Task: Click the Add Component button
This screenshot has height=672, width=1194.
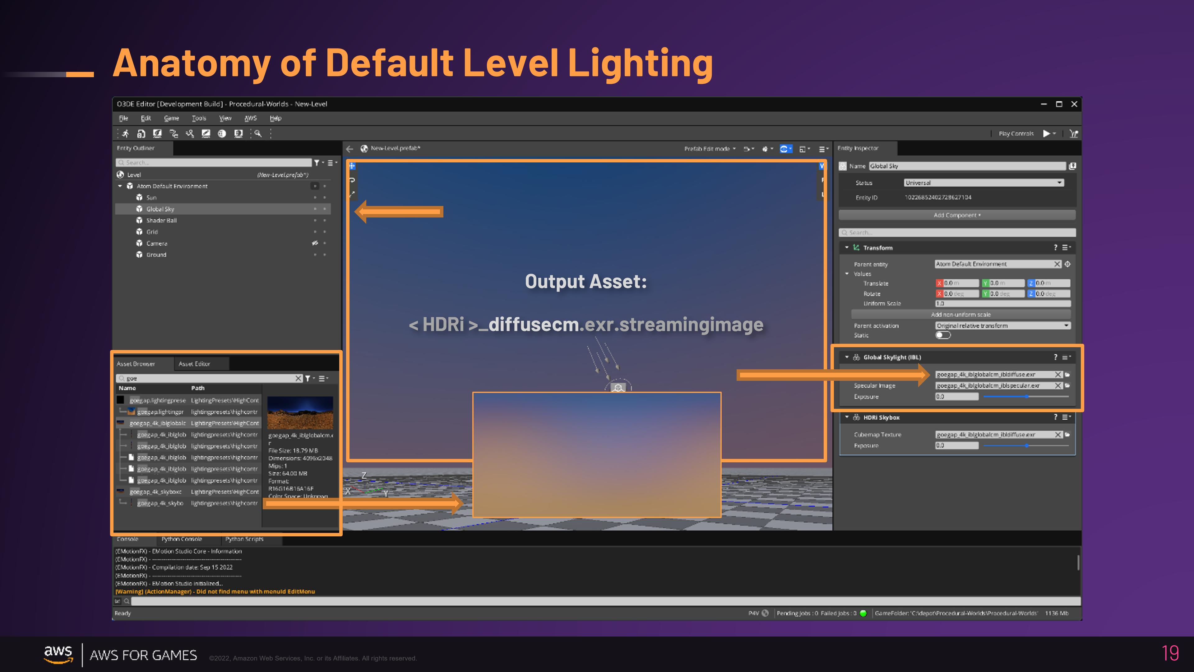Action: tap(957, 215)
